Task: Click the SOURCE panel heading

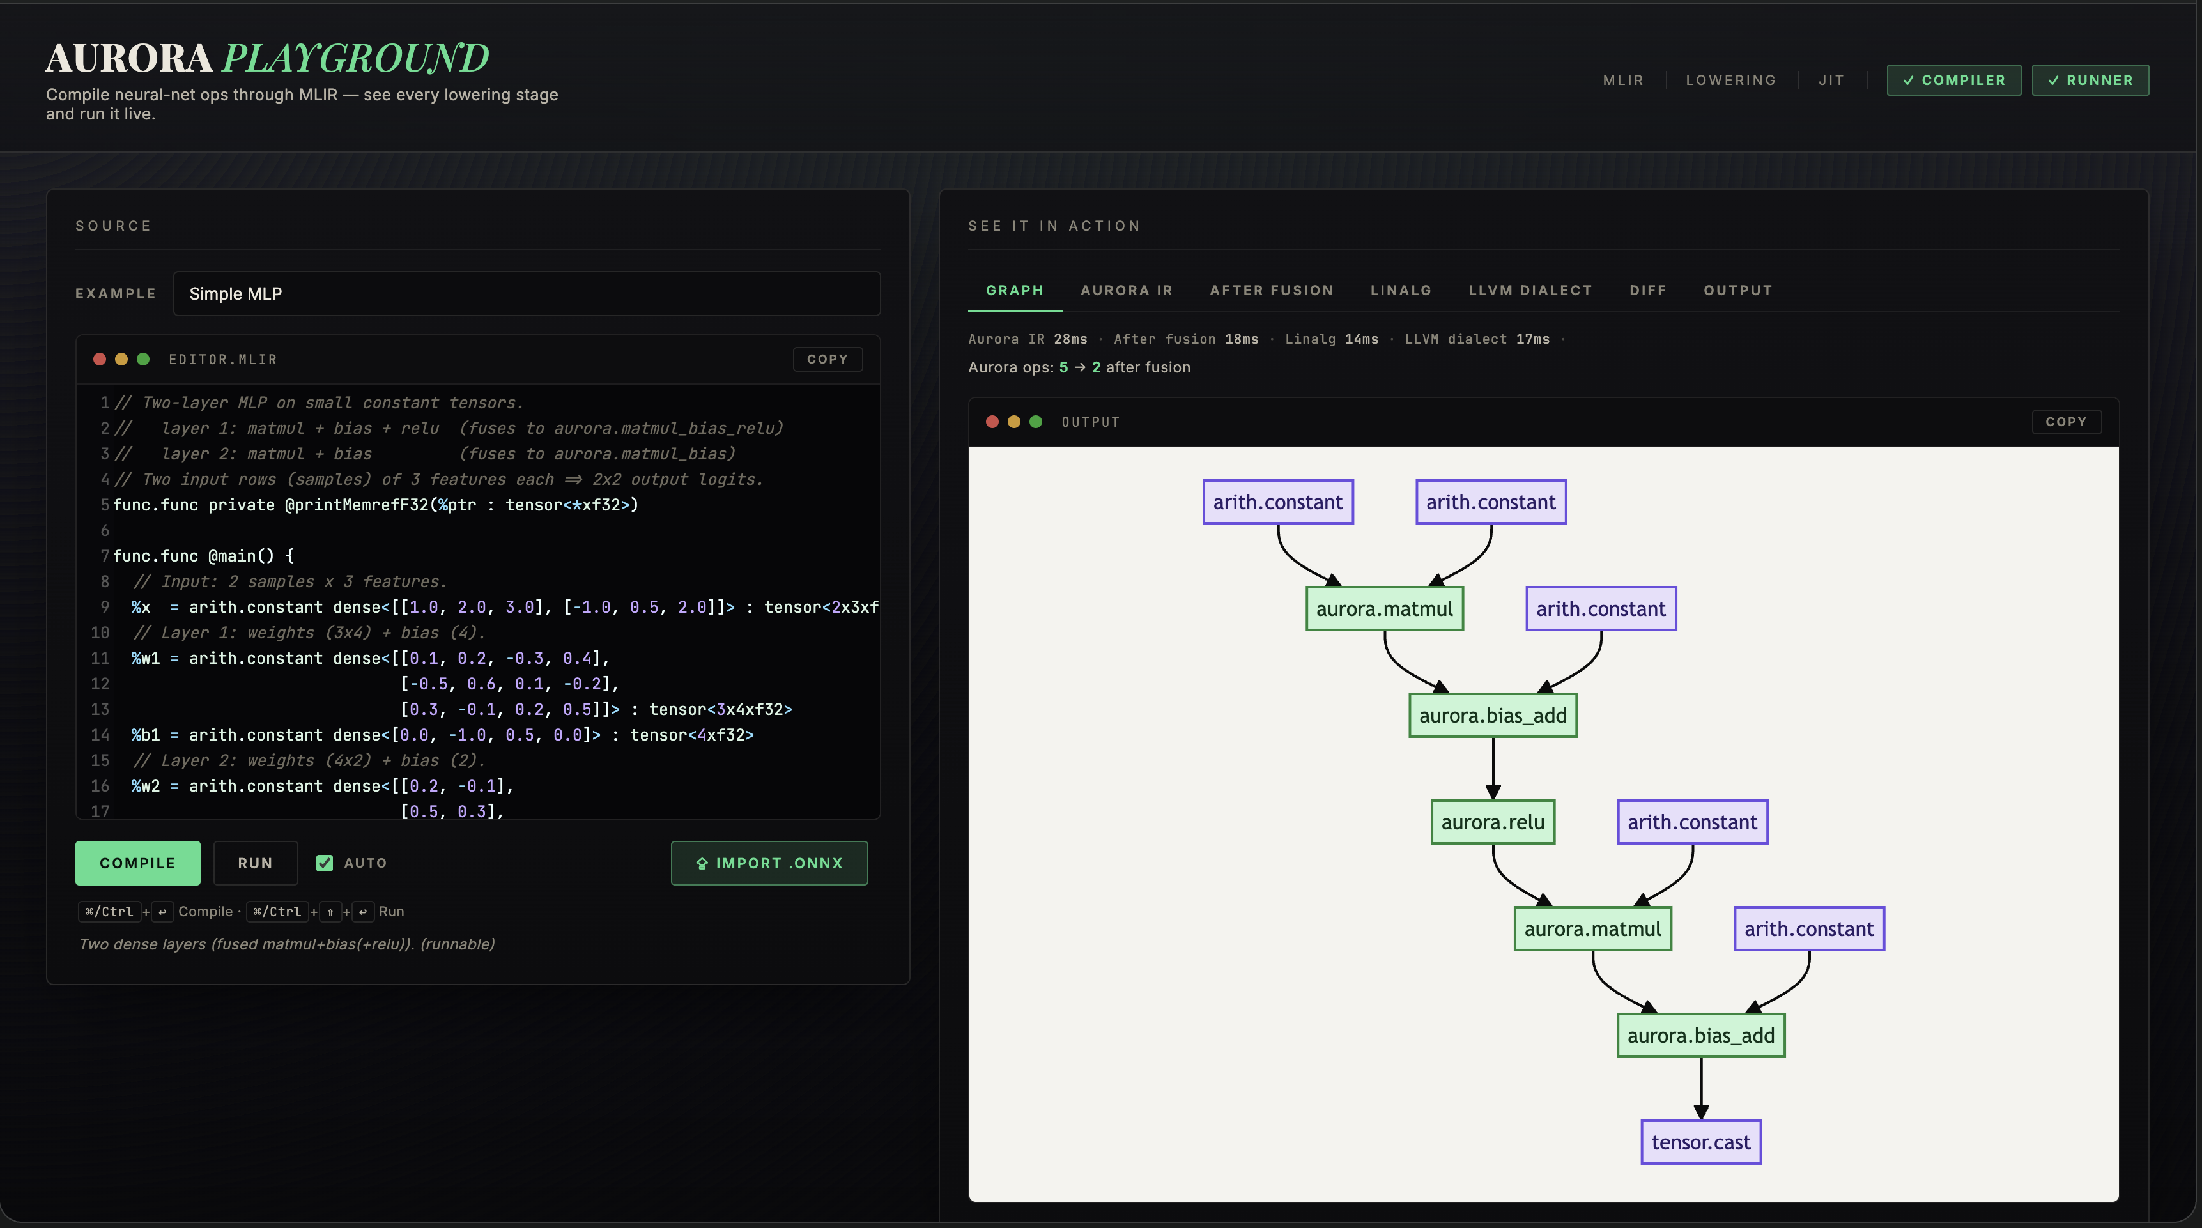Action: 114,226
